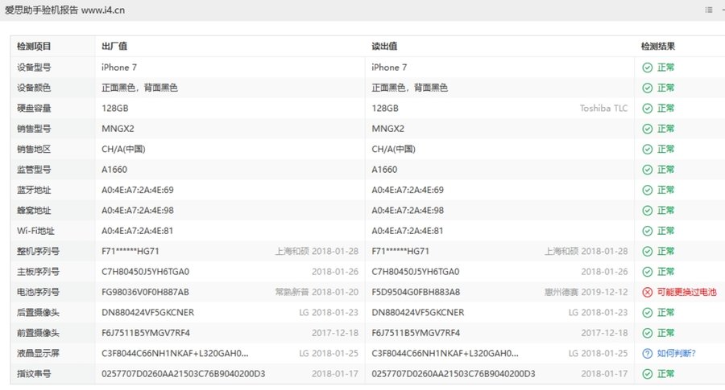Click read-value 128GB capacity
The width and height of the screenshot is (725, 390).
385,109
